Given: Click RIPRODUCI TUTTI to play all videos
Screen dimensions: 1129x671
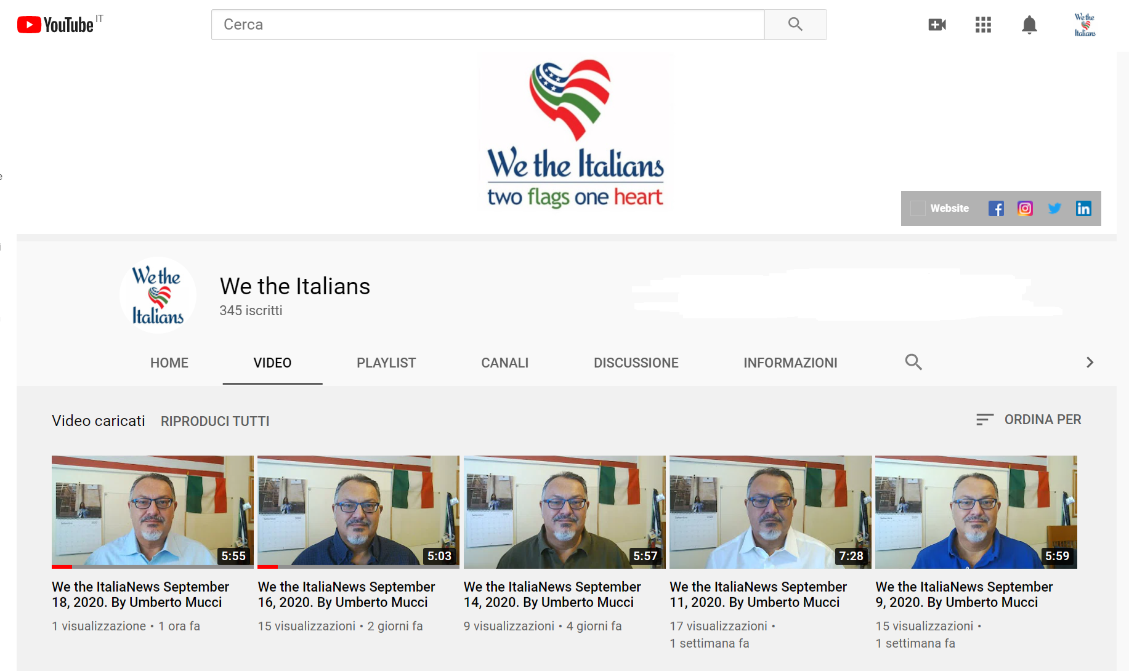Looking at the screenshot, I should (x=215, y=421).
